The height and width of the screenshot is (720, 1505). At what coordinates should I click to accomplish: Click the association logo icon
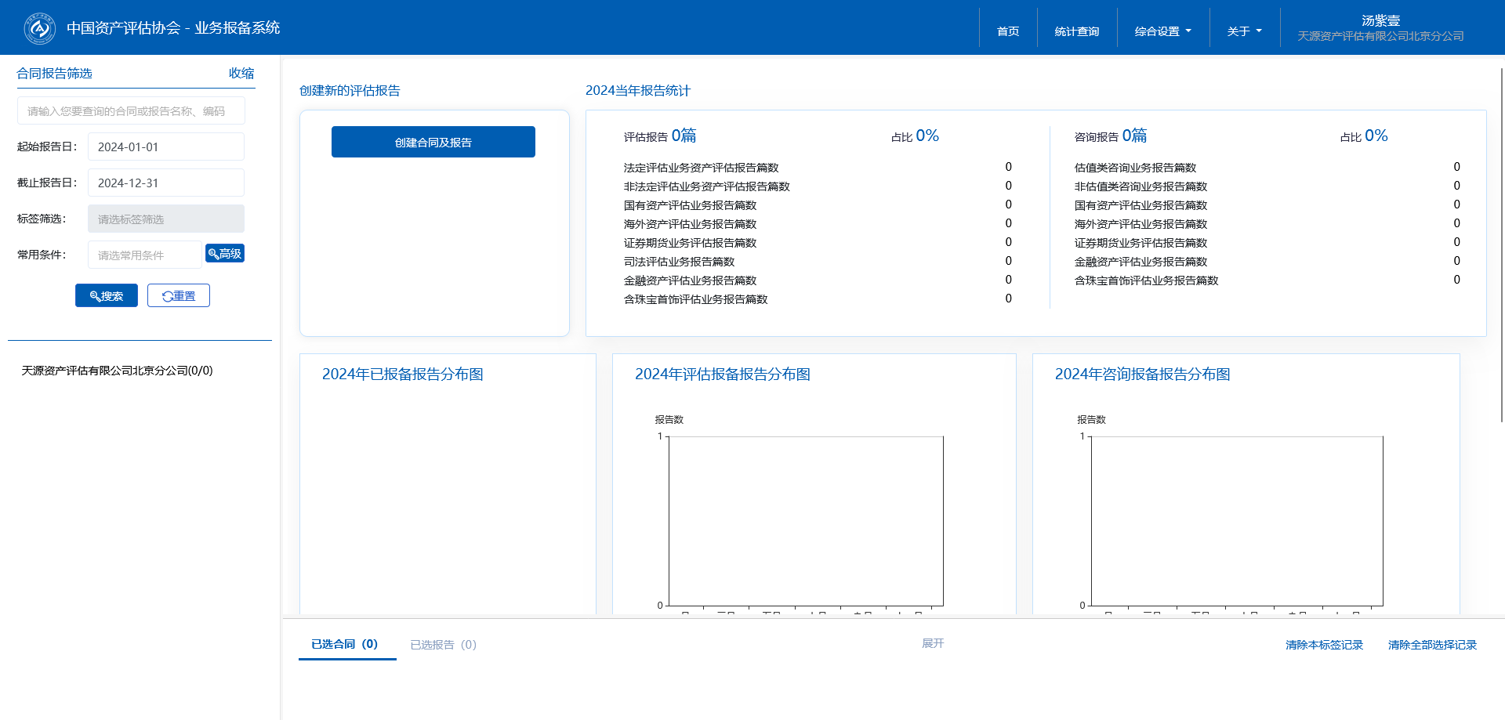tap(39, 28)
